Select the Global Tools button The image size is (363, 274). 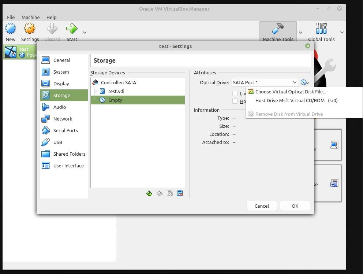(x=321, y=32)
